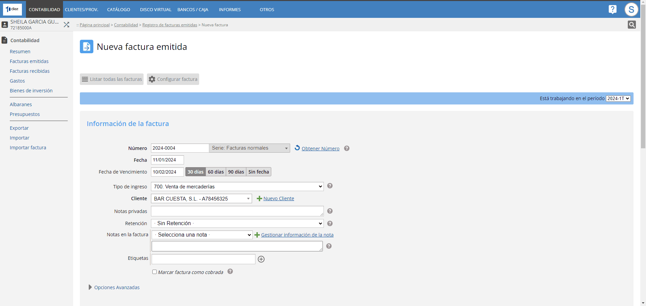The image size is (646, 306).
Task: Click the Notas privadas text field
Action: coord(237,211)
